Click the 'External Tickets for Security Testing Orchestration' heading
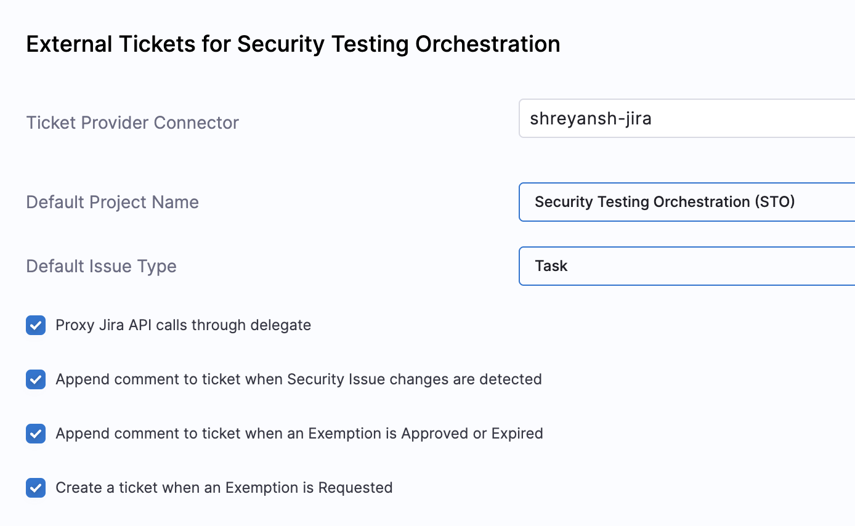The width and height of the screenshot is (855, 526). point(293,44)
